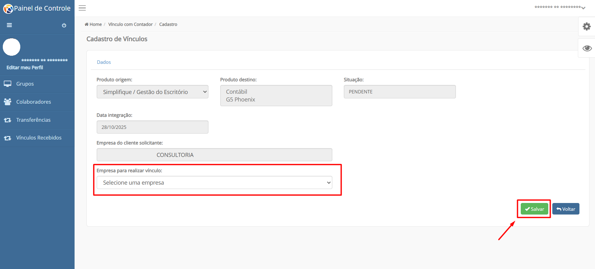This screenshot has width=595, height=269.
Task: Open Grupos in the sidebar
Action: (37, 84)
